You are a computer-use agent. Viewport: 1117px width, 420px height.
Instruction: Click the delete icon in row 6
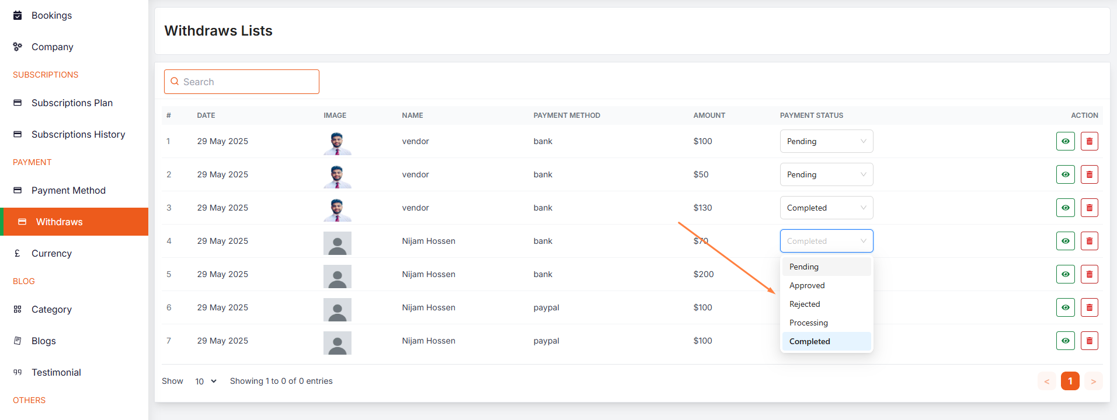(1089, 307)
